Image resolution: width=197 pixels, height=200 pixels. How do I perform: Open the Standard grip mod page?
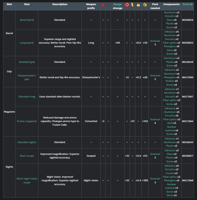(27, 62)
